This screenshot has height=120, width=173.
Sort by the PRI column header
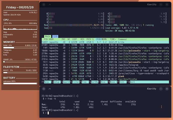click(63, 39)
